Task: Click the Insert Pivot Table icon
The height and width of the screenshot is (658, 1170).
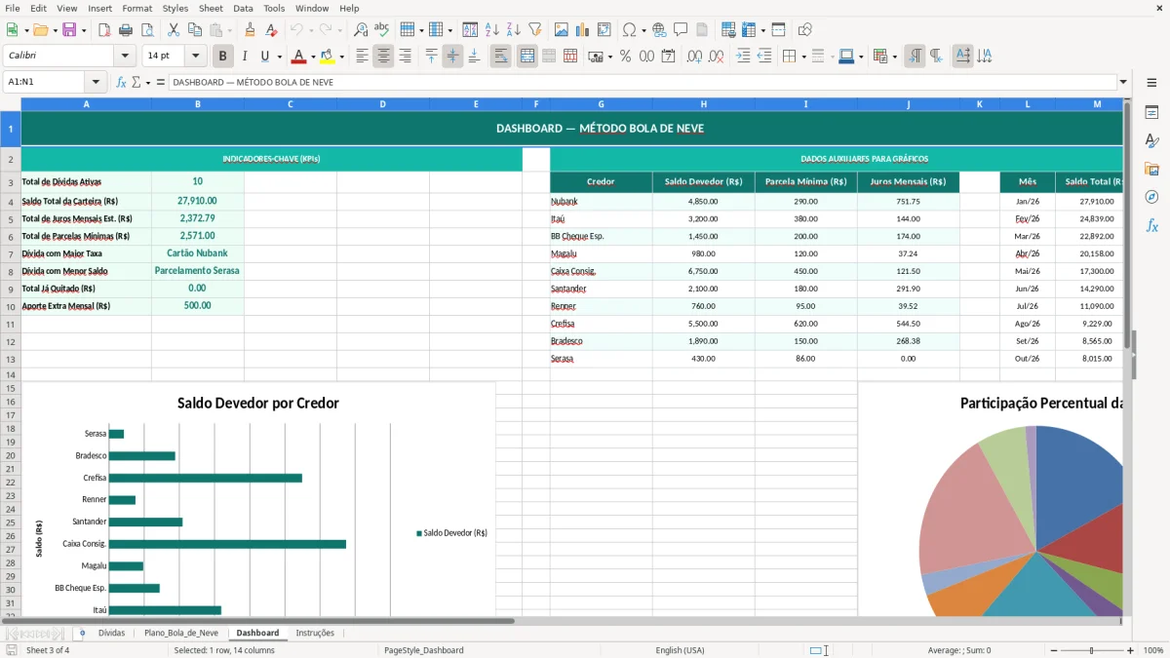Action: click(604, 30)
